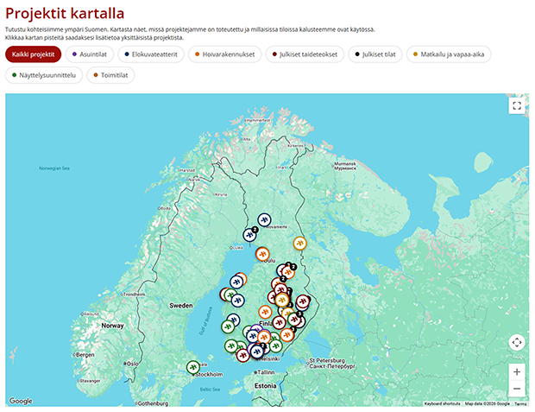Click the Projektit kartalla heading

point(65,14)
